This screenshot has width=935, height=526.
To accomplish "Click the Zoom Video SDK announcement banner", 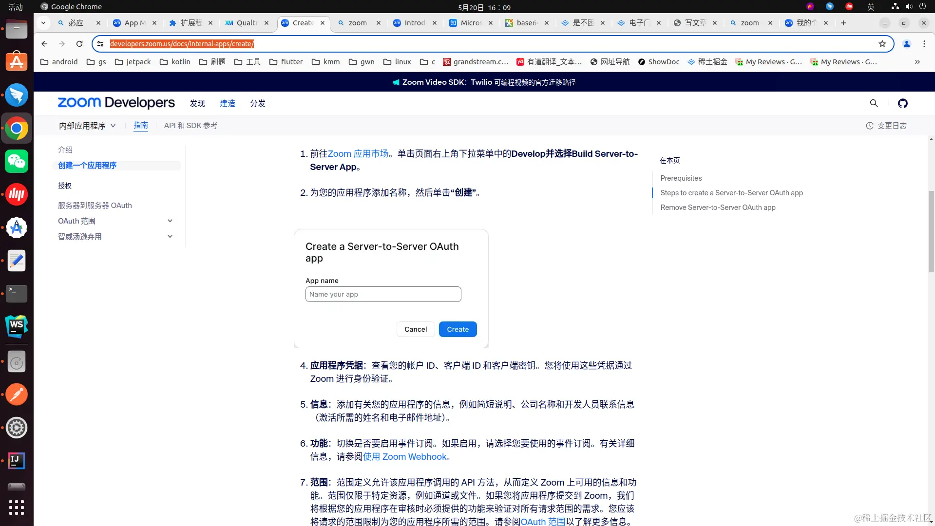I will (484, 82).
